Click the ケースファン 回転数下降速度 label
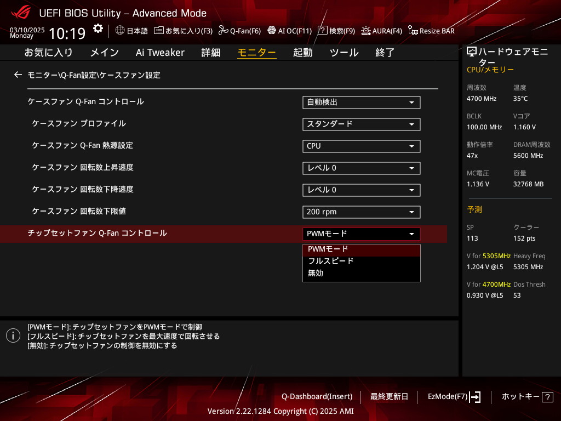The width and height of the screenshot is (561, 421). point(83,189)
